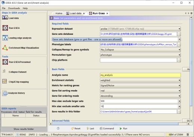Click the help question mark icon
The height and width of the screenshot is (137, 194).
58,128
